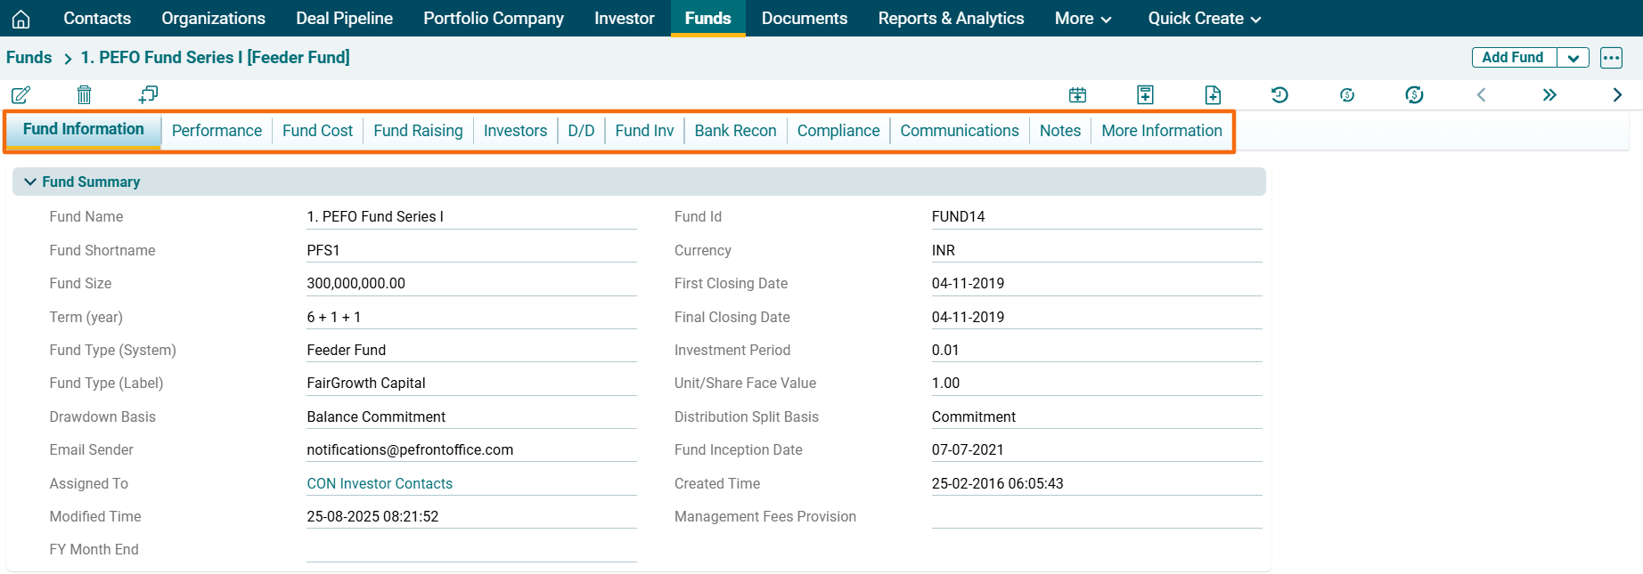Open the Quick Create dropdown
The width and height of the screenshot is (1643, 574).
click(1204, 19)
